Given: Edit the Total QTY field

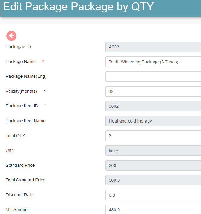Looking at the screenshot, I should 153,136.
